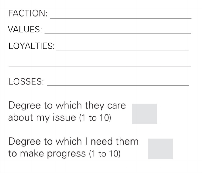Click 'Degree to which they care' text
The height and width of the screenshot is (173, 202).
tap(67, 106)
